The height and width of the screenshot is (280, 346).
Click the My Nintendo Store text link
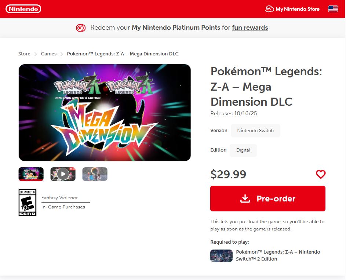pyautogui.click(x=297, y=9)
